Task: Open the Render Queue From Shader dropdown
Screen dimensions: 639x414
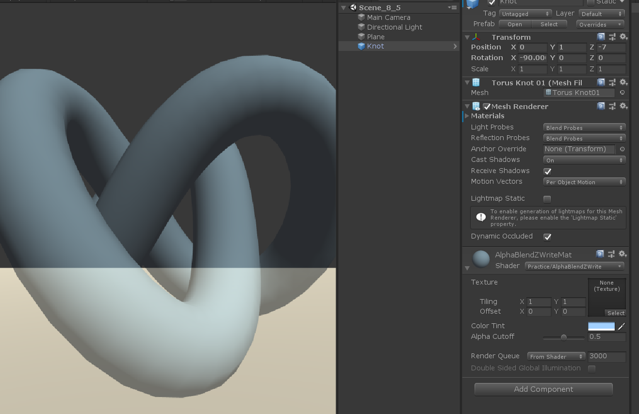Action: [x=557, y=356]
